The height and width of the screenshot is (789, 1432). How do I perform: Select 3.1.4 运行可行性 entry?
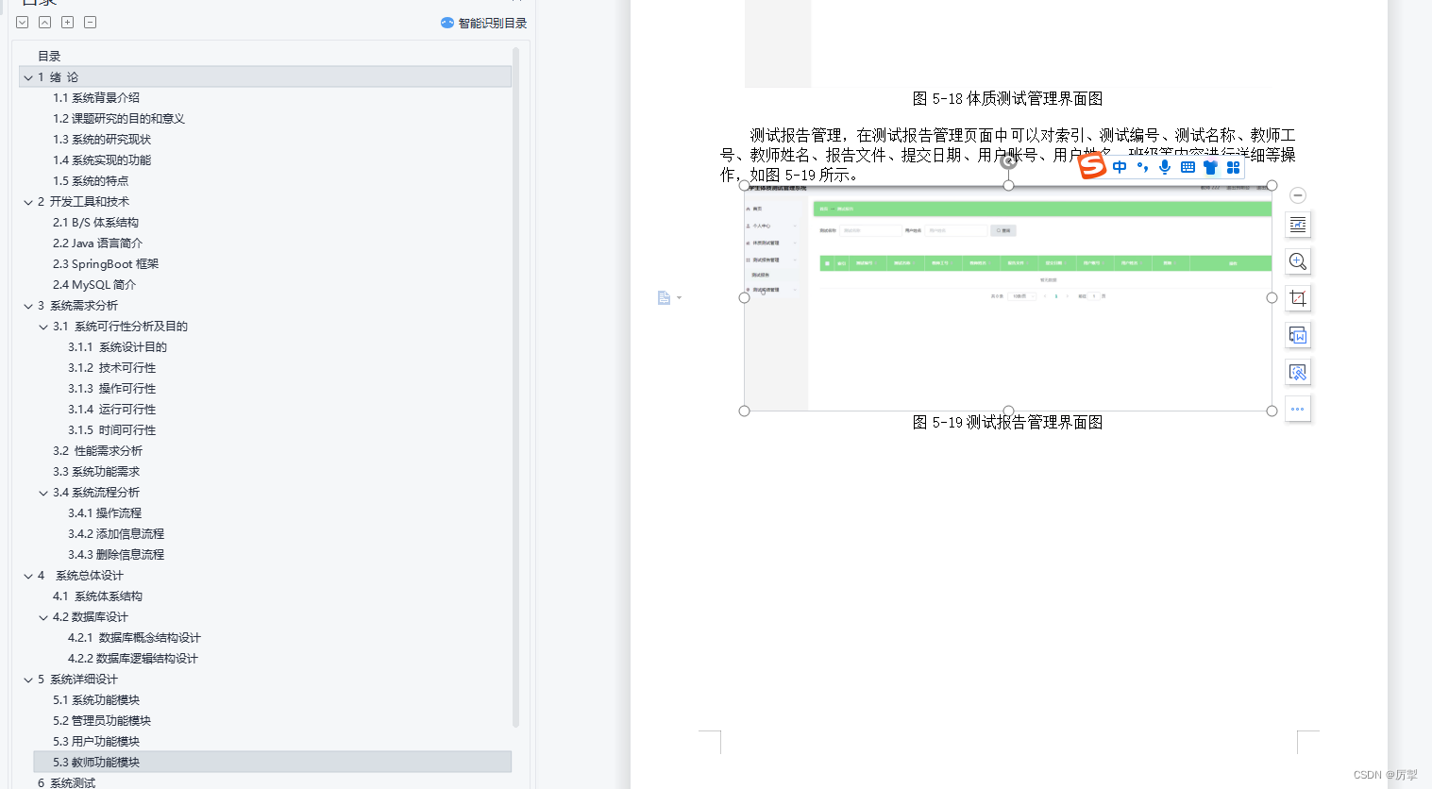[x=111, y=410]
